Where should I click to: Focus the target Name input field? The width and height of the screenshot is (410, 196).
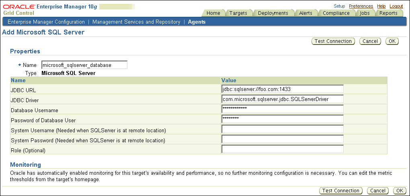click(84, 65)
